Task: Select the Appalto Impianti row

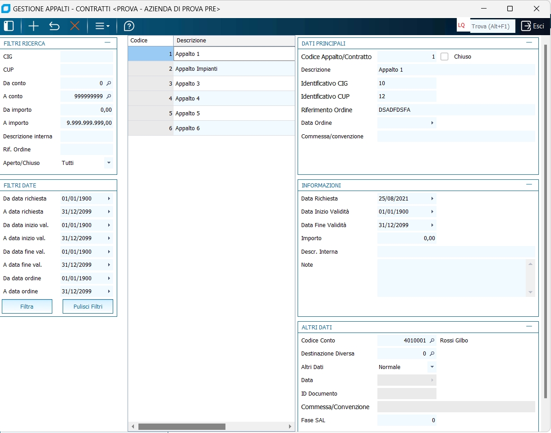Action: click(197, 69)
